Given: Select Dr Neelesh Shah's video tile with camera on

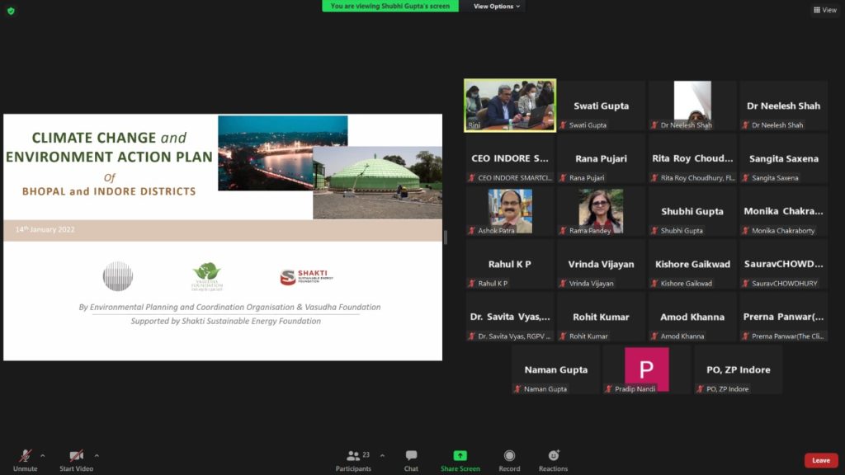Looking at the screenshot, I should tap(692, 106).
